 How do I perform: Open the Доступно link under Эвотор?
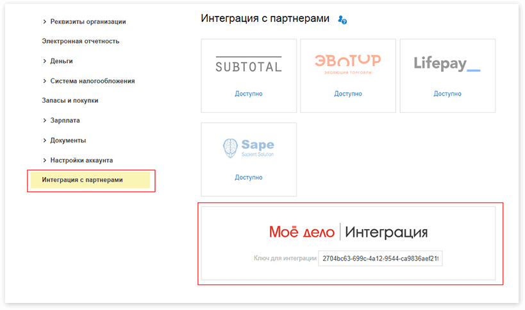point(347,94)
